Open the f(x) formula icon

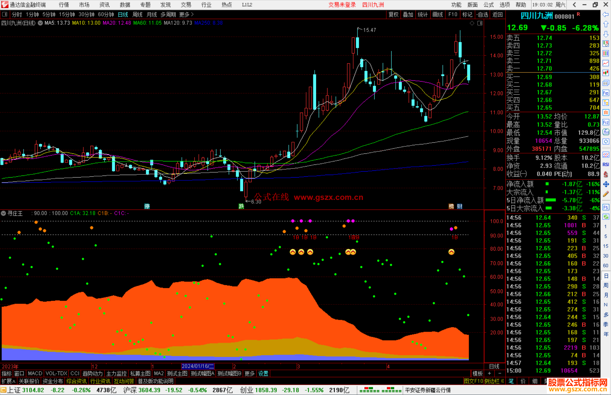click(x=606, y=132)
